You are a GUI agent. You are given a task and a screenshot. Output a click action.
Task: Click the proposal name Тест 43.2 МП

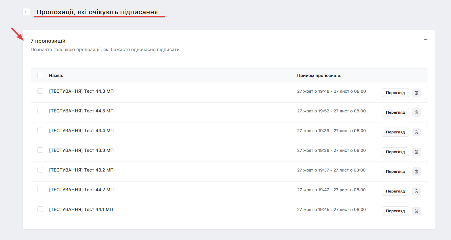pos(81,170)
